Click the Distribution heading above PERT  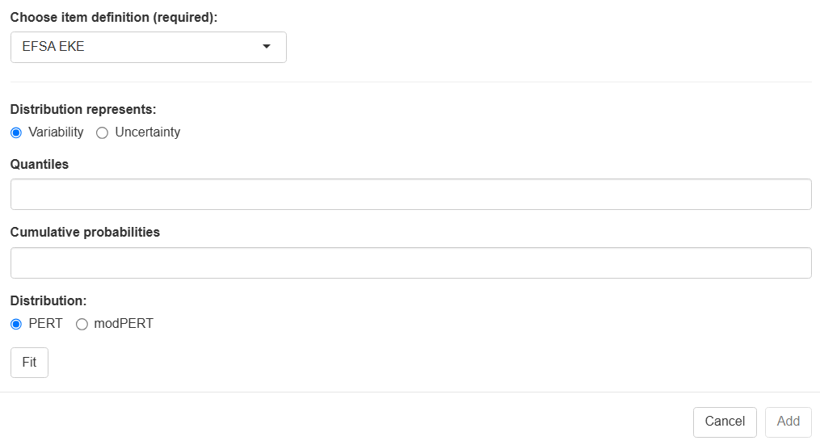point(48,301)
